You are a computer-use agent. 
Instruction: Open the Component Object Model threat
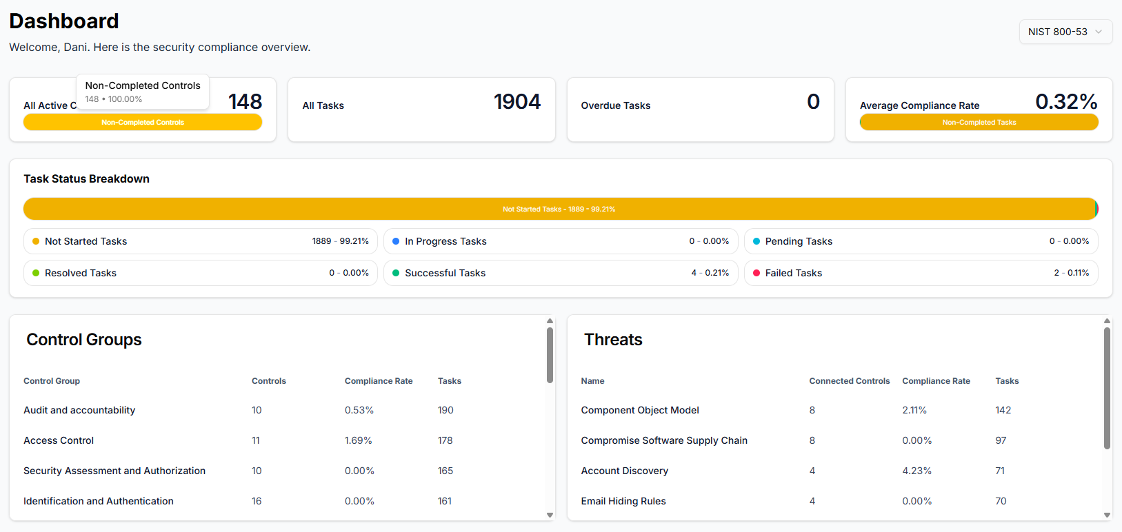coord(640,410)
